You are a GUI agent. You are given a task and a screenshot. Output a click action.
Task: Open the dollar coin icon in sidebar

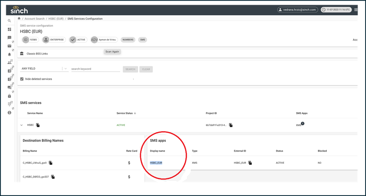[x=9, y=112]
